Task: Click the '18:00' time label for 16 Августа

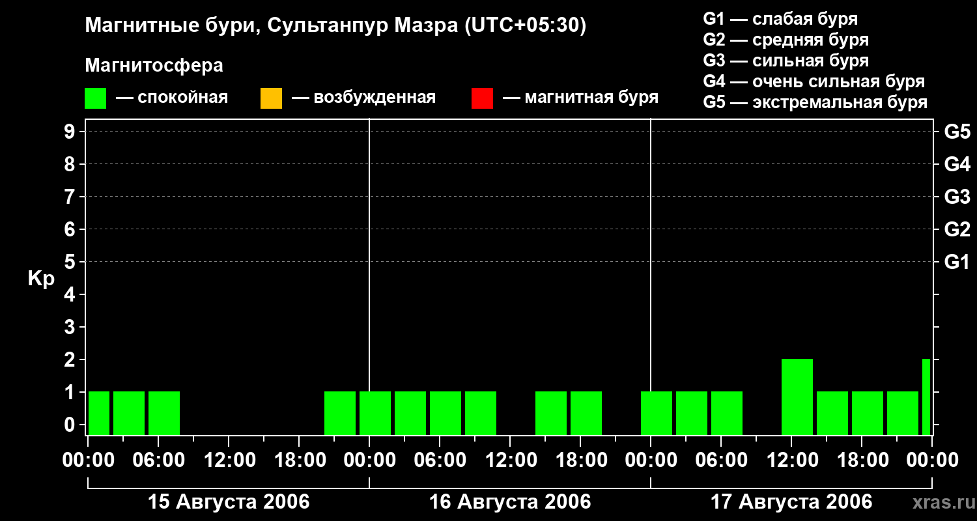Action: point(580,460)
